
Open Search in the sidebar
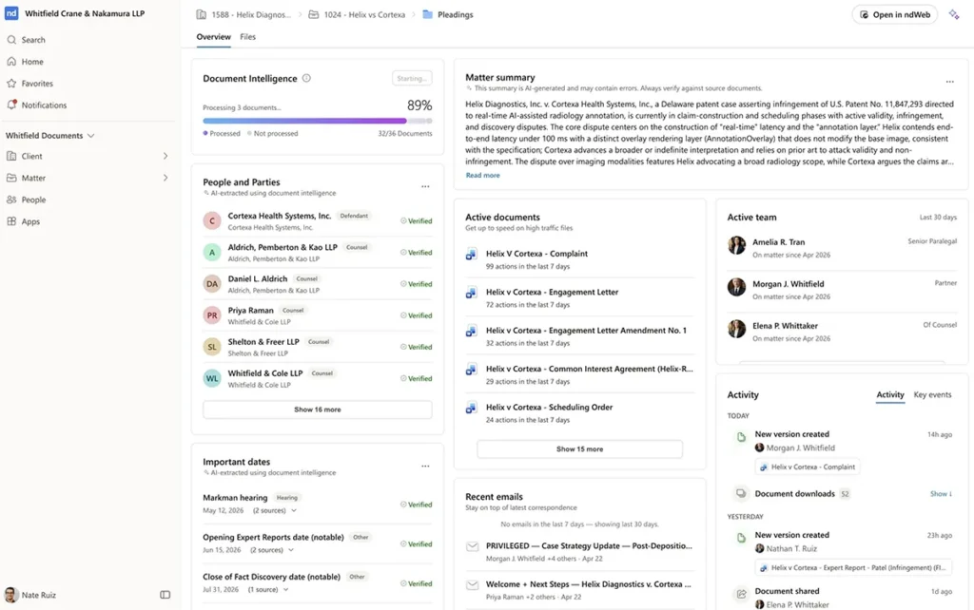[26, 40]
